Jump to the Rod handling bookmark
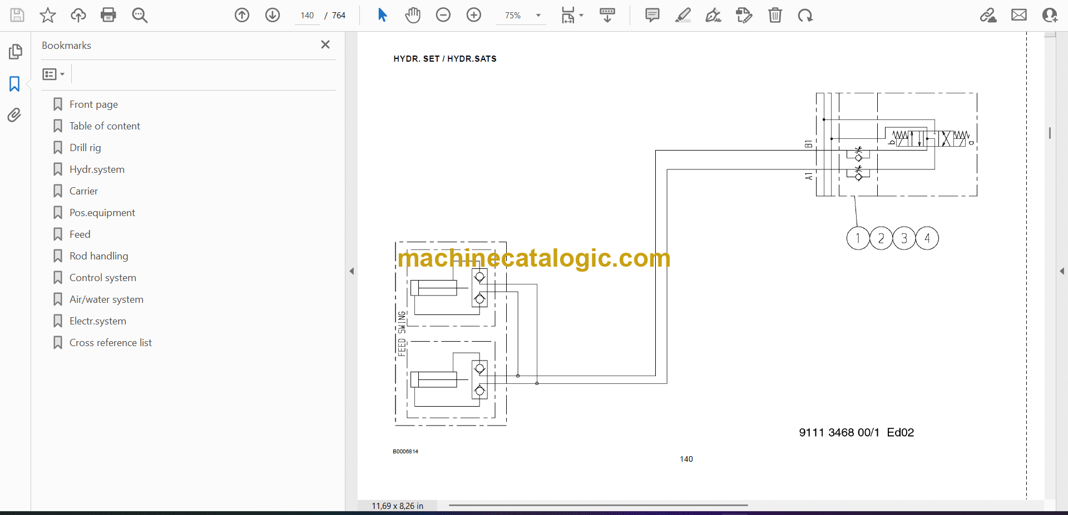Screen dimensions: 1068x515 point(98,256)
